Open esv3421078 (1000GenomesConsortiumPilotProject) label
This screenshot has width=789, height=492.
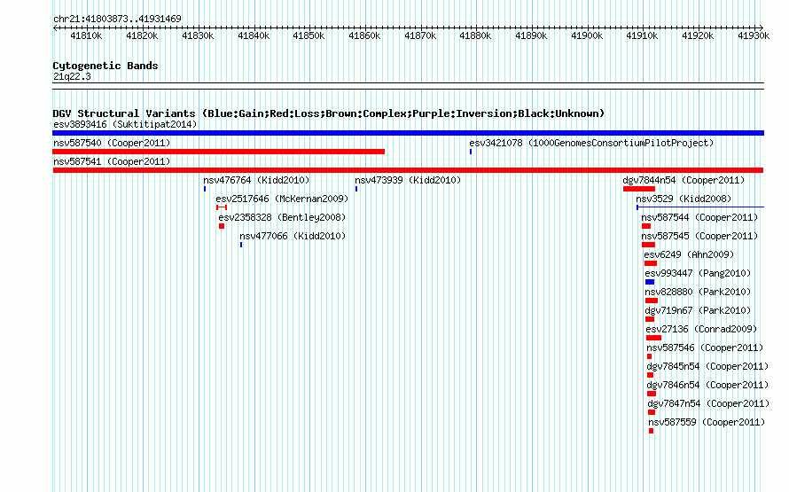click(x=591, y=143)
